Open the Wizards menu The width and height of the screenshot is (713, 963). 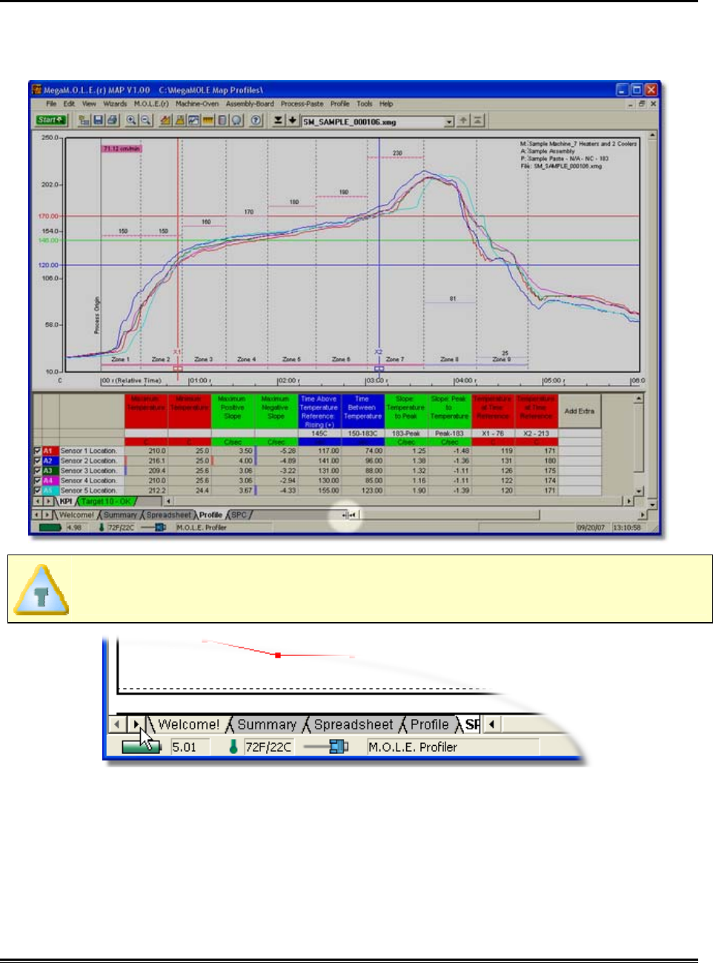pyautogui.click(x=115, y=105)
